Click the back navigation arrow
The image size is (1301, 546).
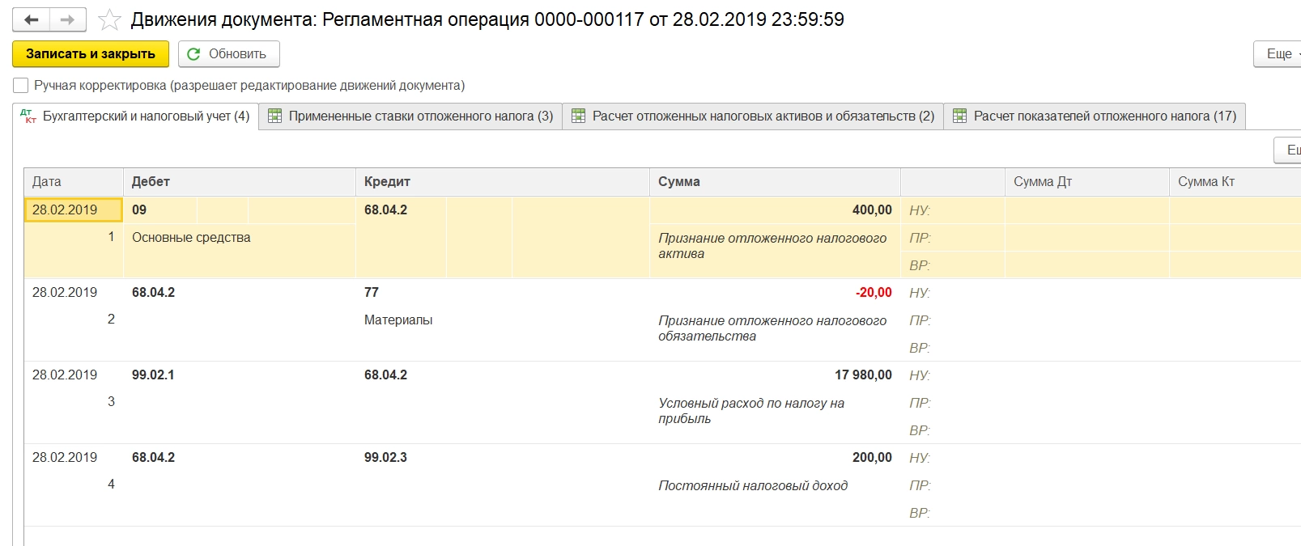point(32,19)
